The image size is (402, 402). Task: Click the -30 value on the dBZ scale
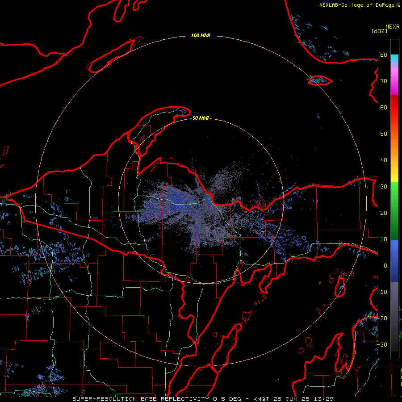pos(382,344)
